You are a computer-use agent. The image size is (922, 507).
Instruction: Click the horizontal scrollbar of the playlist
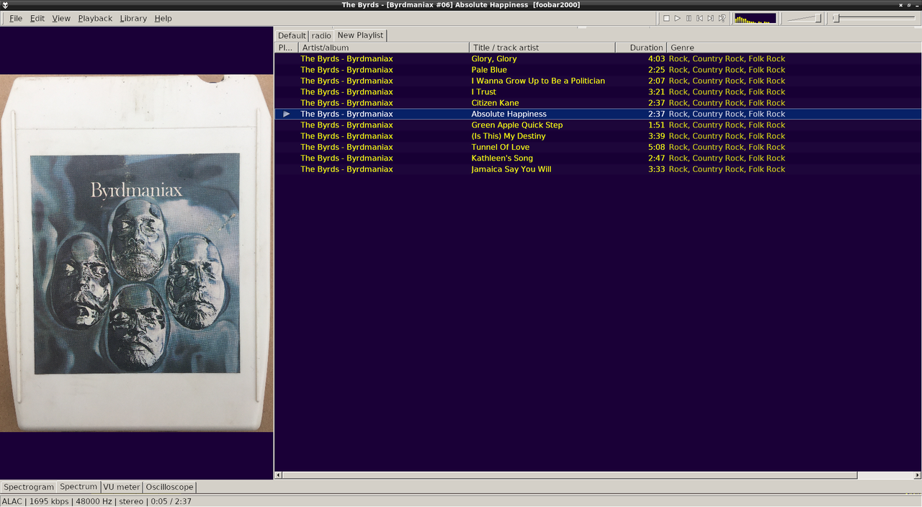[x=570, y=475]
